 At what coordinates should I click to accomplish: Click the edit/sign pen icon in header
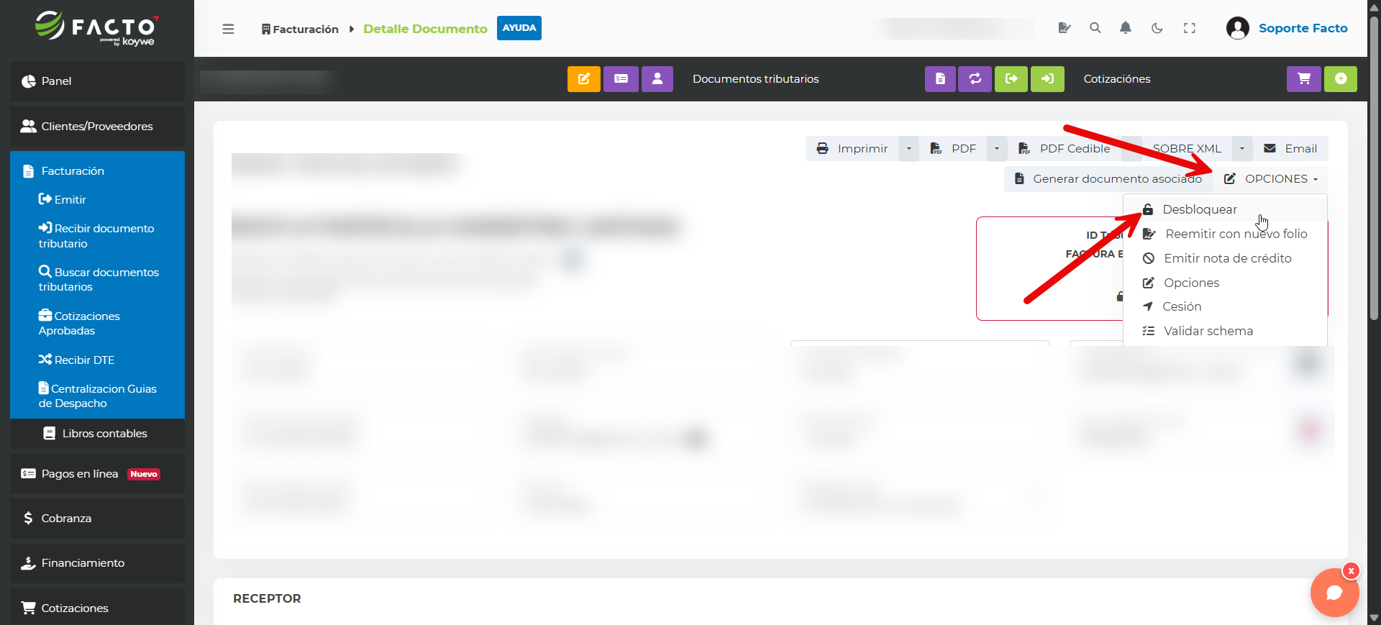coord(1065,28)
